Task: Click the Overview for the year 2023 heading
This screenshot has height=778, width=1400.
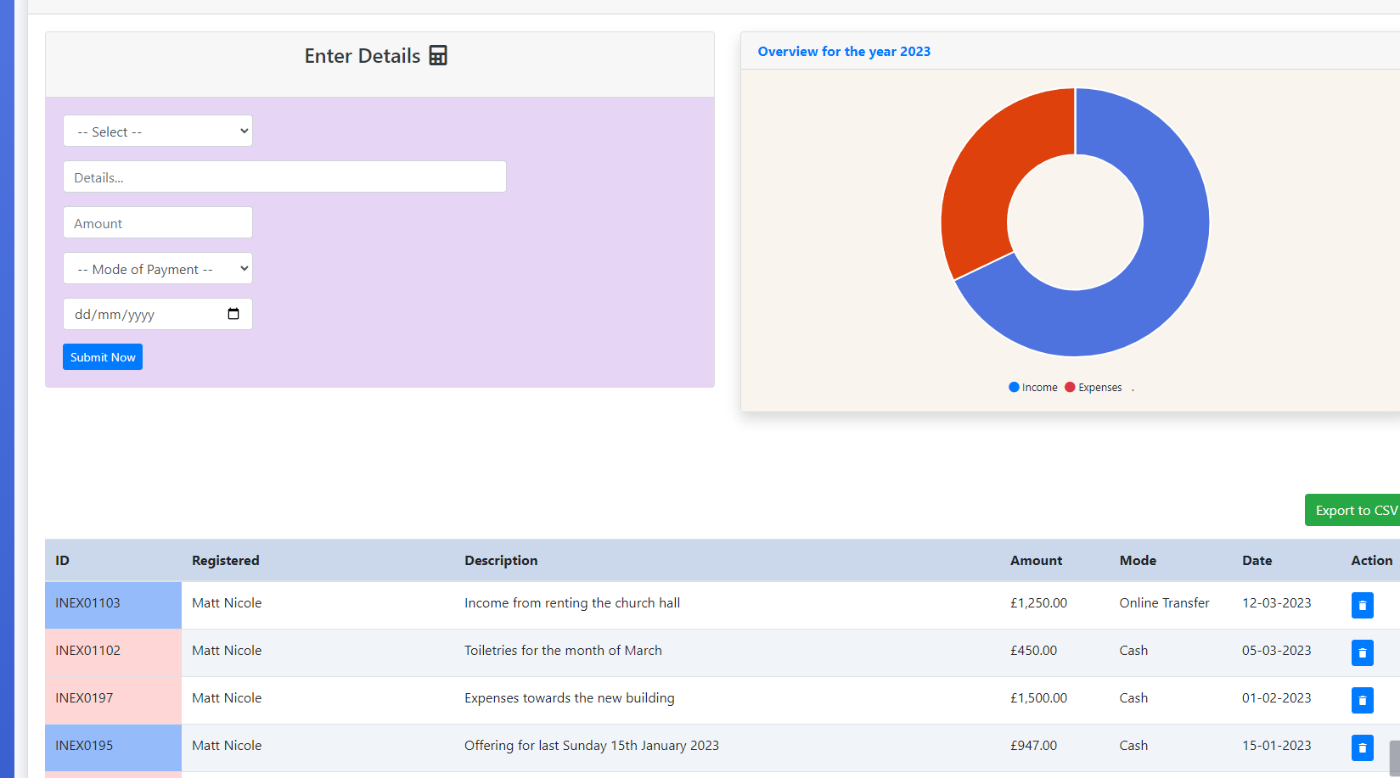Action: (844, 52)
